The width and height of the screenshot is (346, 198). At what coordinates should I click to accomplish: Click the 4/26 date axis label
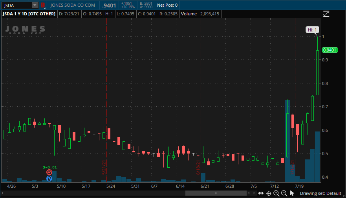point(11,186)
